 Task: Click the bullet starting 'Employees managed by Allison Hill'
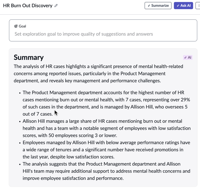tap(106, 150)
